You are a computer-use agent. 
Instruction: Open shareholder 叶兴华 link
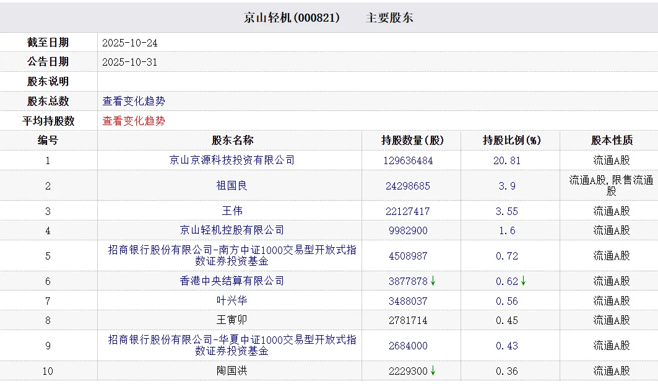point(232,301)
